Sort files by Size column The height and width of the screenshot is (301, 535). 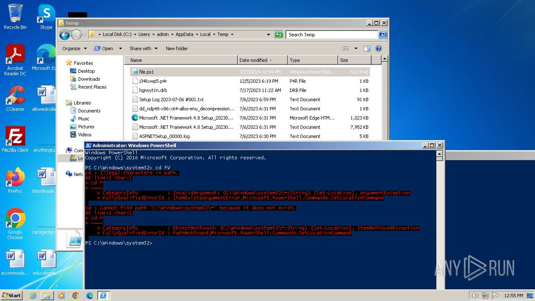click(x=354, y=60)
